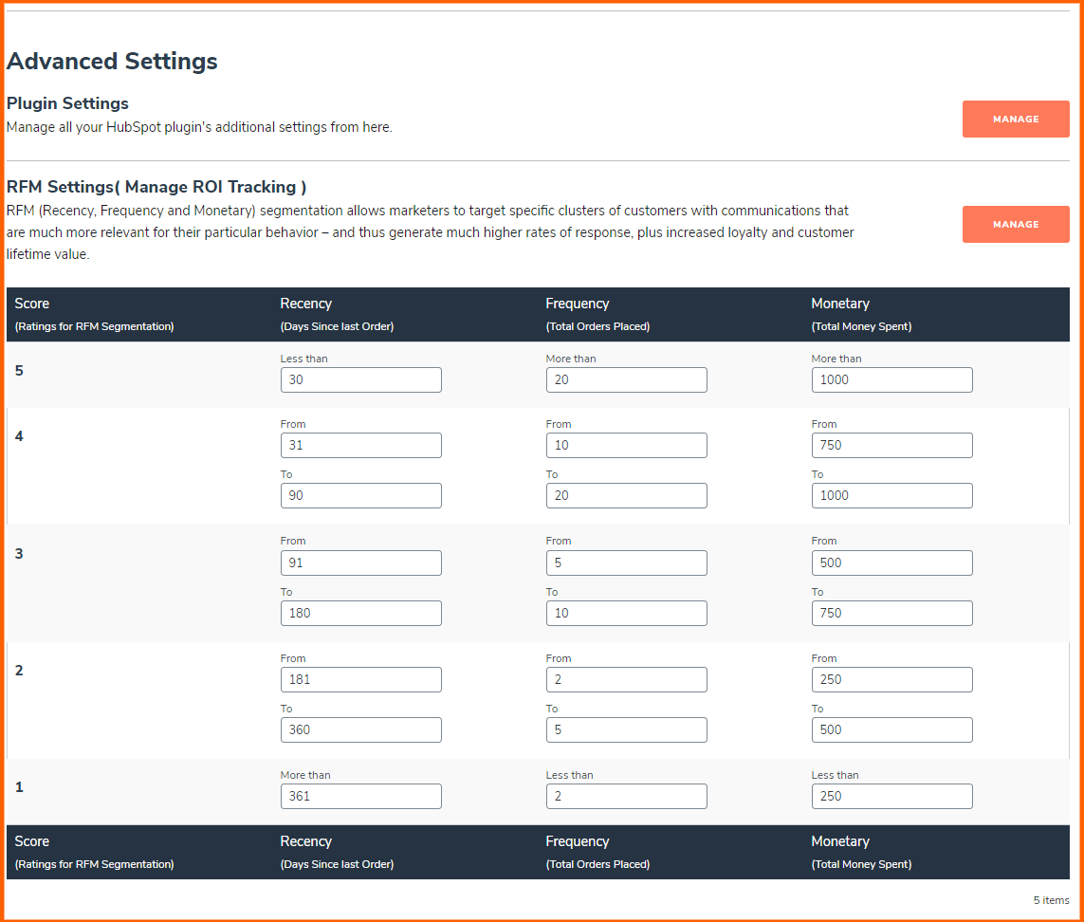Edit score 4 Frequency To field 20
1084x922 pixels.
pos(626,496)
